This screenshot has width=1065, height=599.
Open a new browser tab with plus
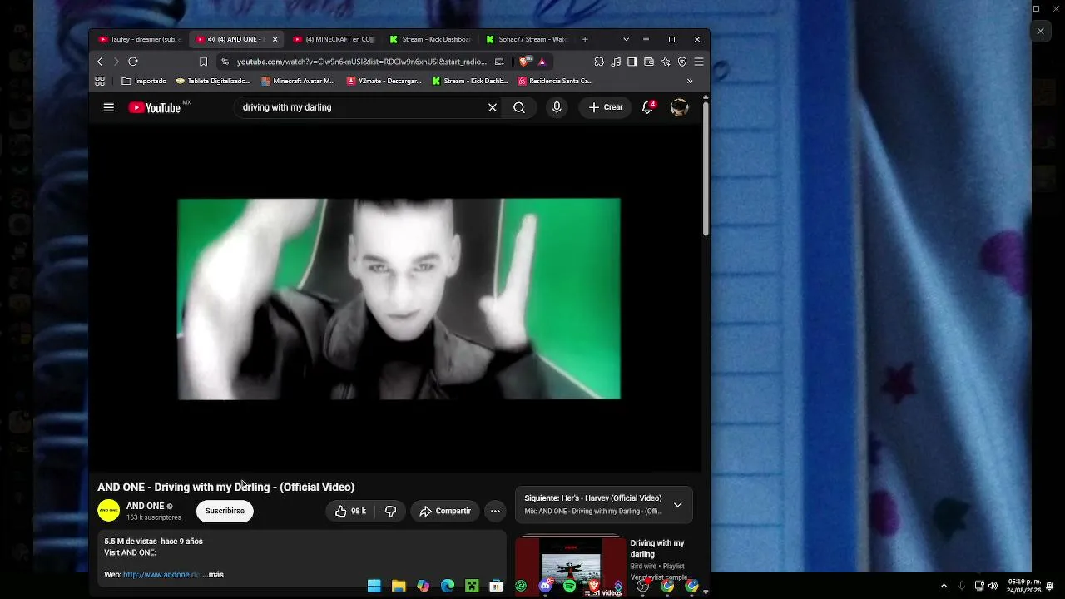[x=585, y=39]
